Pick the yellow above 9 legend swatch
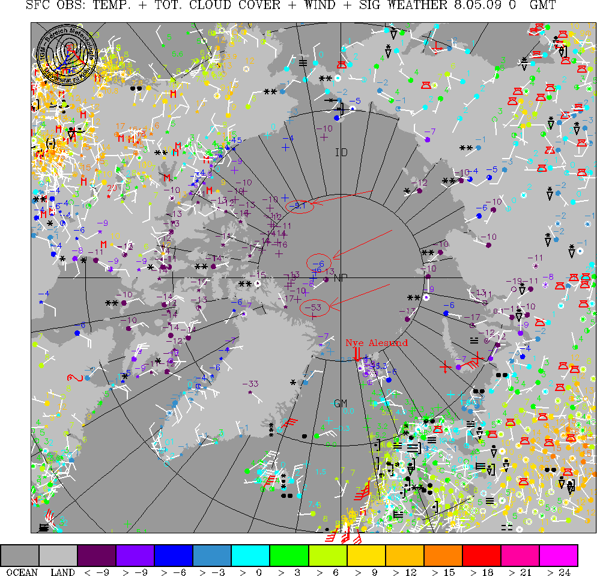 click(x=366, y=555)
